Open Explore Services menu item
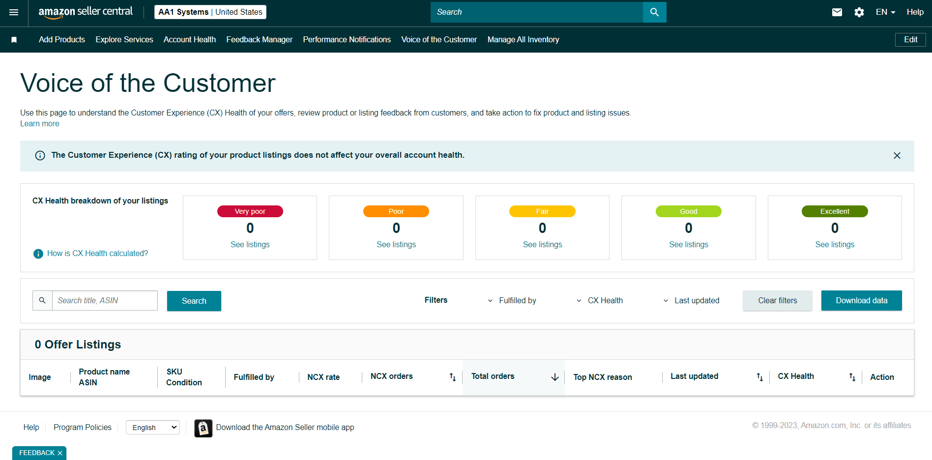The width and height of the screenshot is (932, 460). tap(124, 40)
